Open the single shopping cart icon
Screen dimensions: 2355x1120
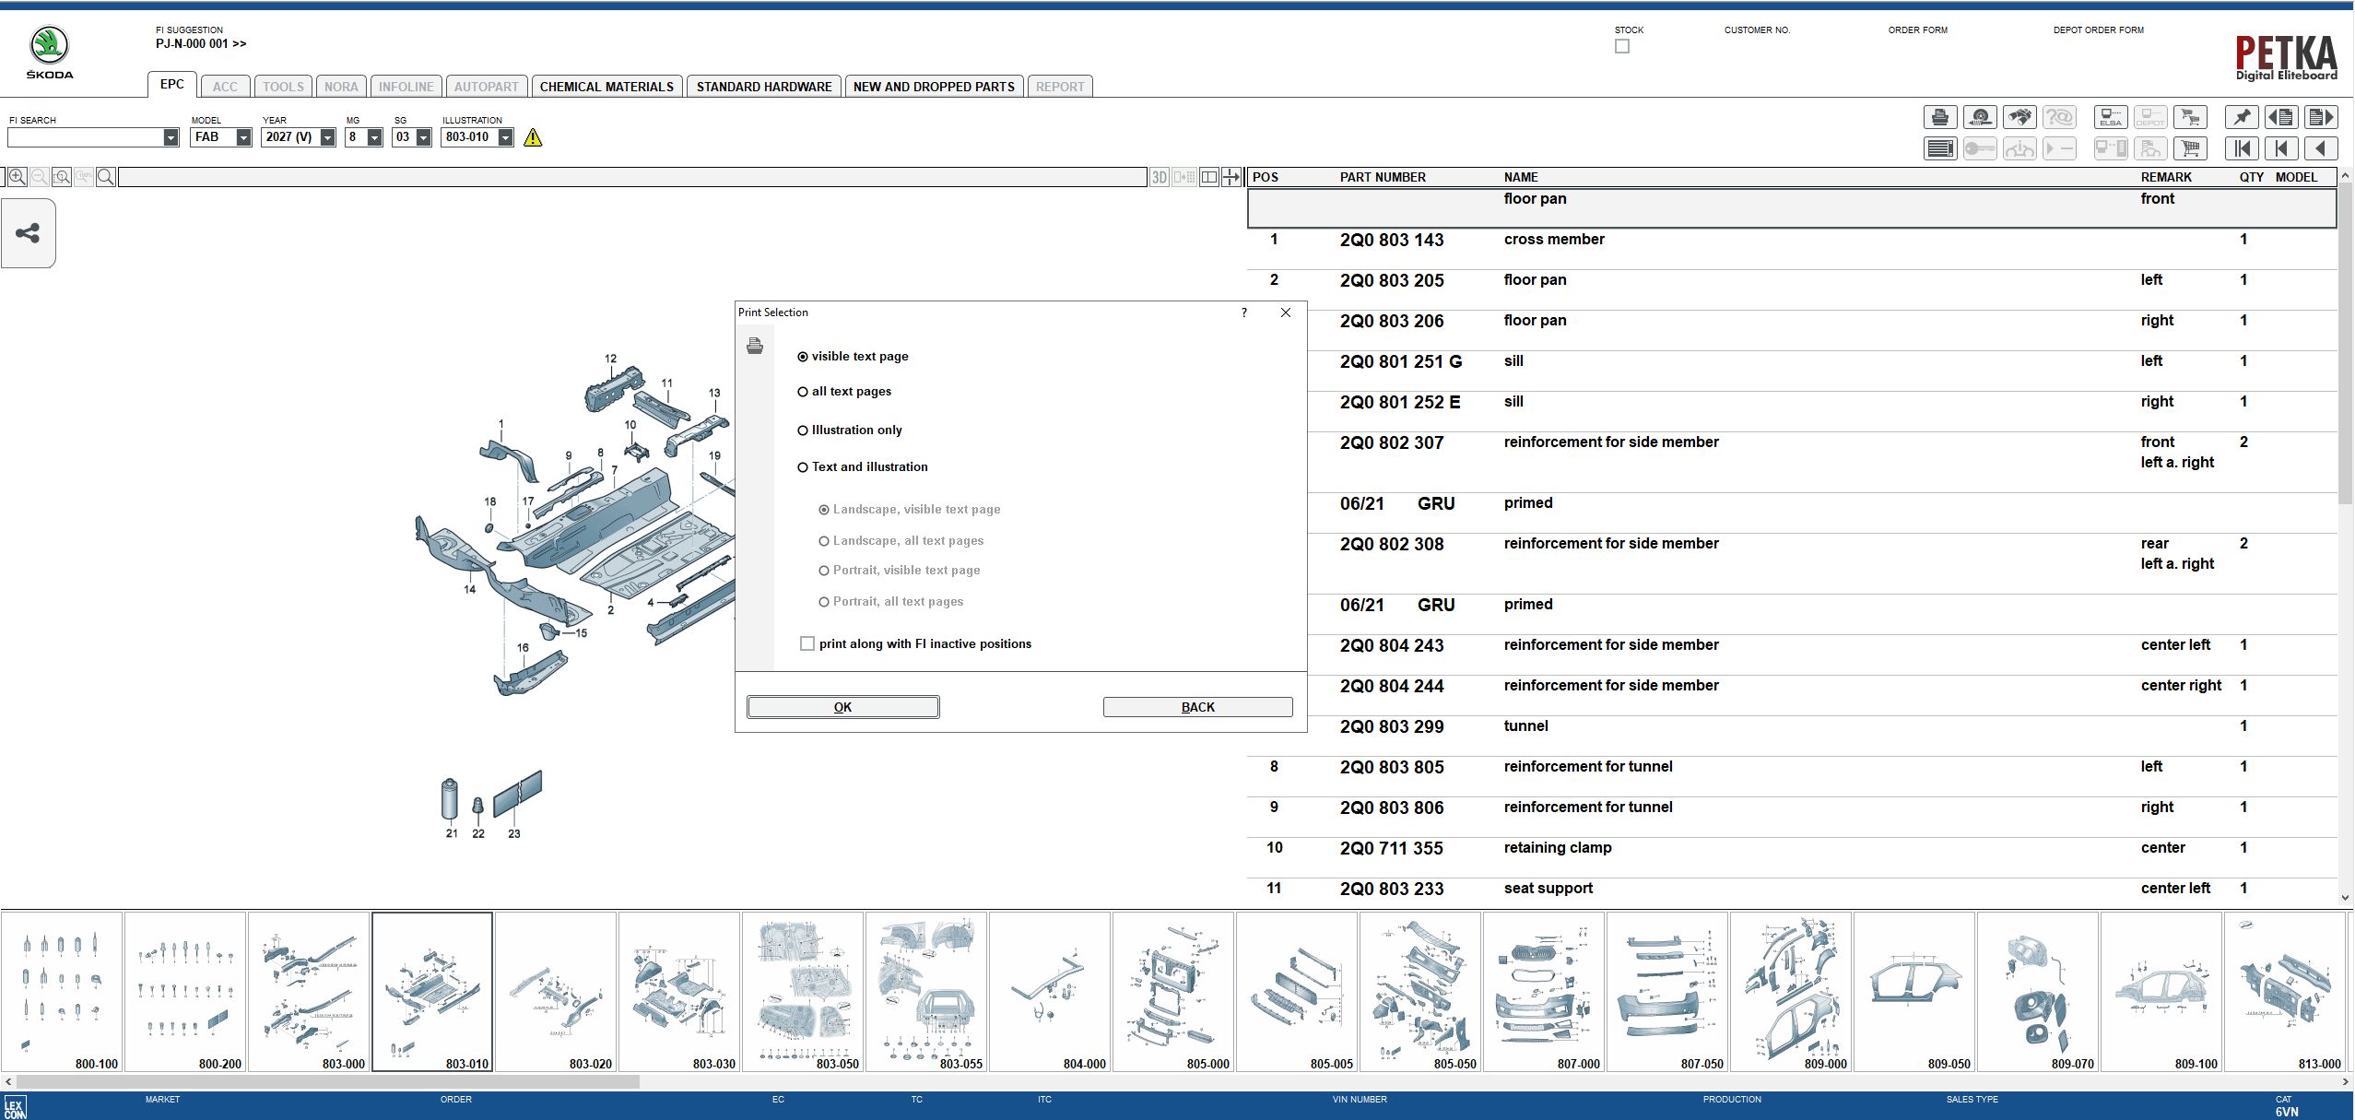click(2190, 148)
